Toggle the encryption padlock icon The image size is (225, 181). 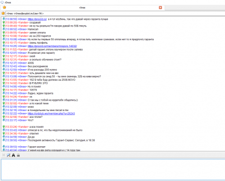coord(18,155)
